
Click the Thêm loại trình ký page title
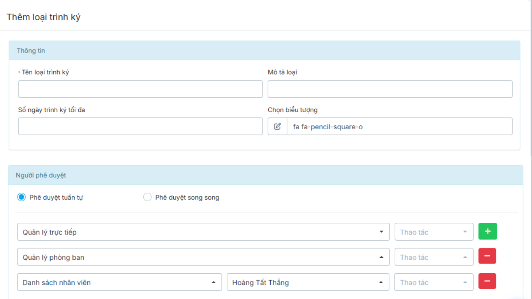pyautogui.click(x=44, y=17)
